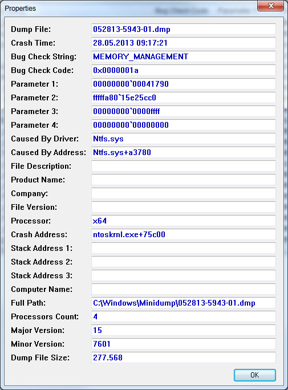Click the "Computer Name:" label

click(42, 289)
